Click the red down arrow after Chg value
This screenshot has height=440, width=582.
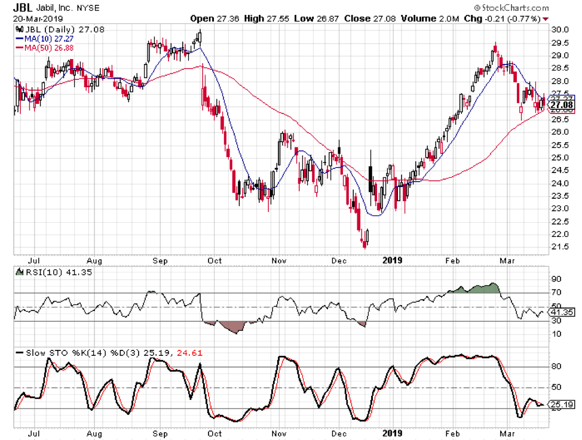pos(546,19)
